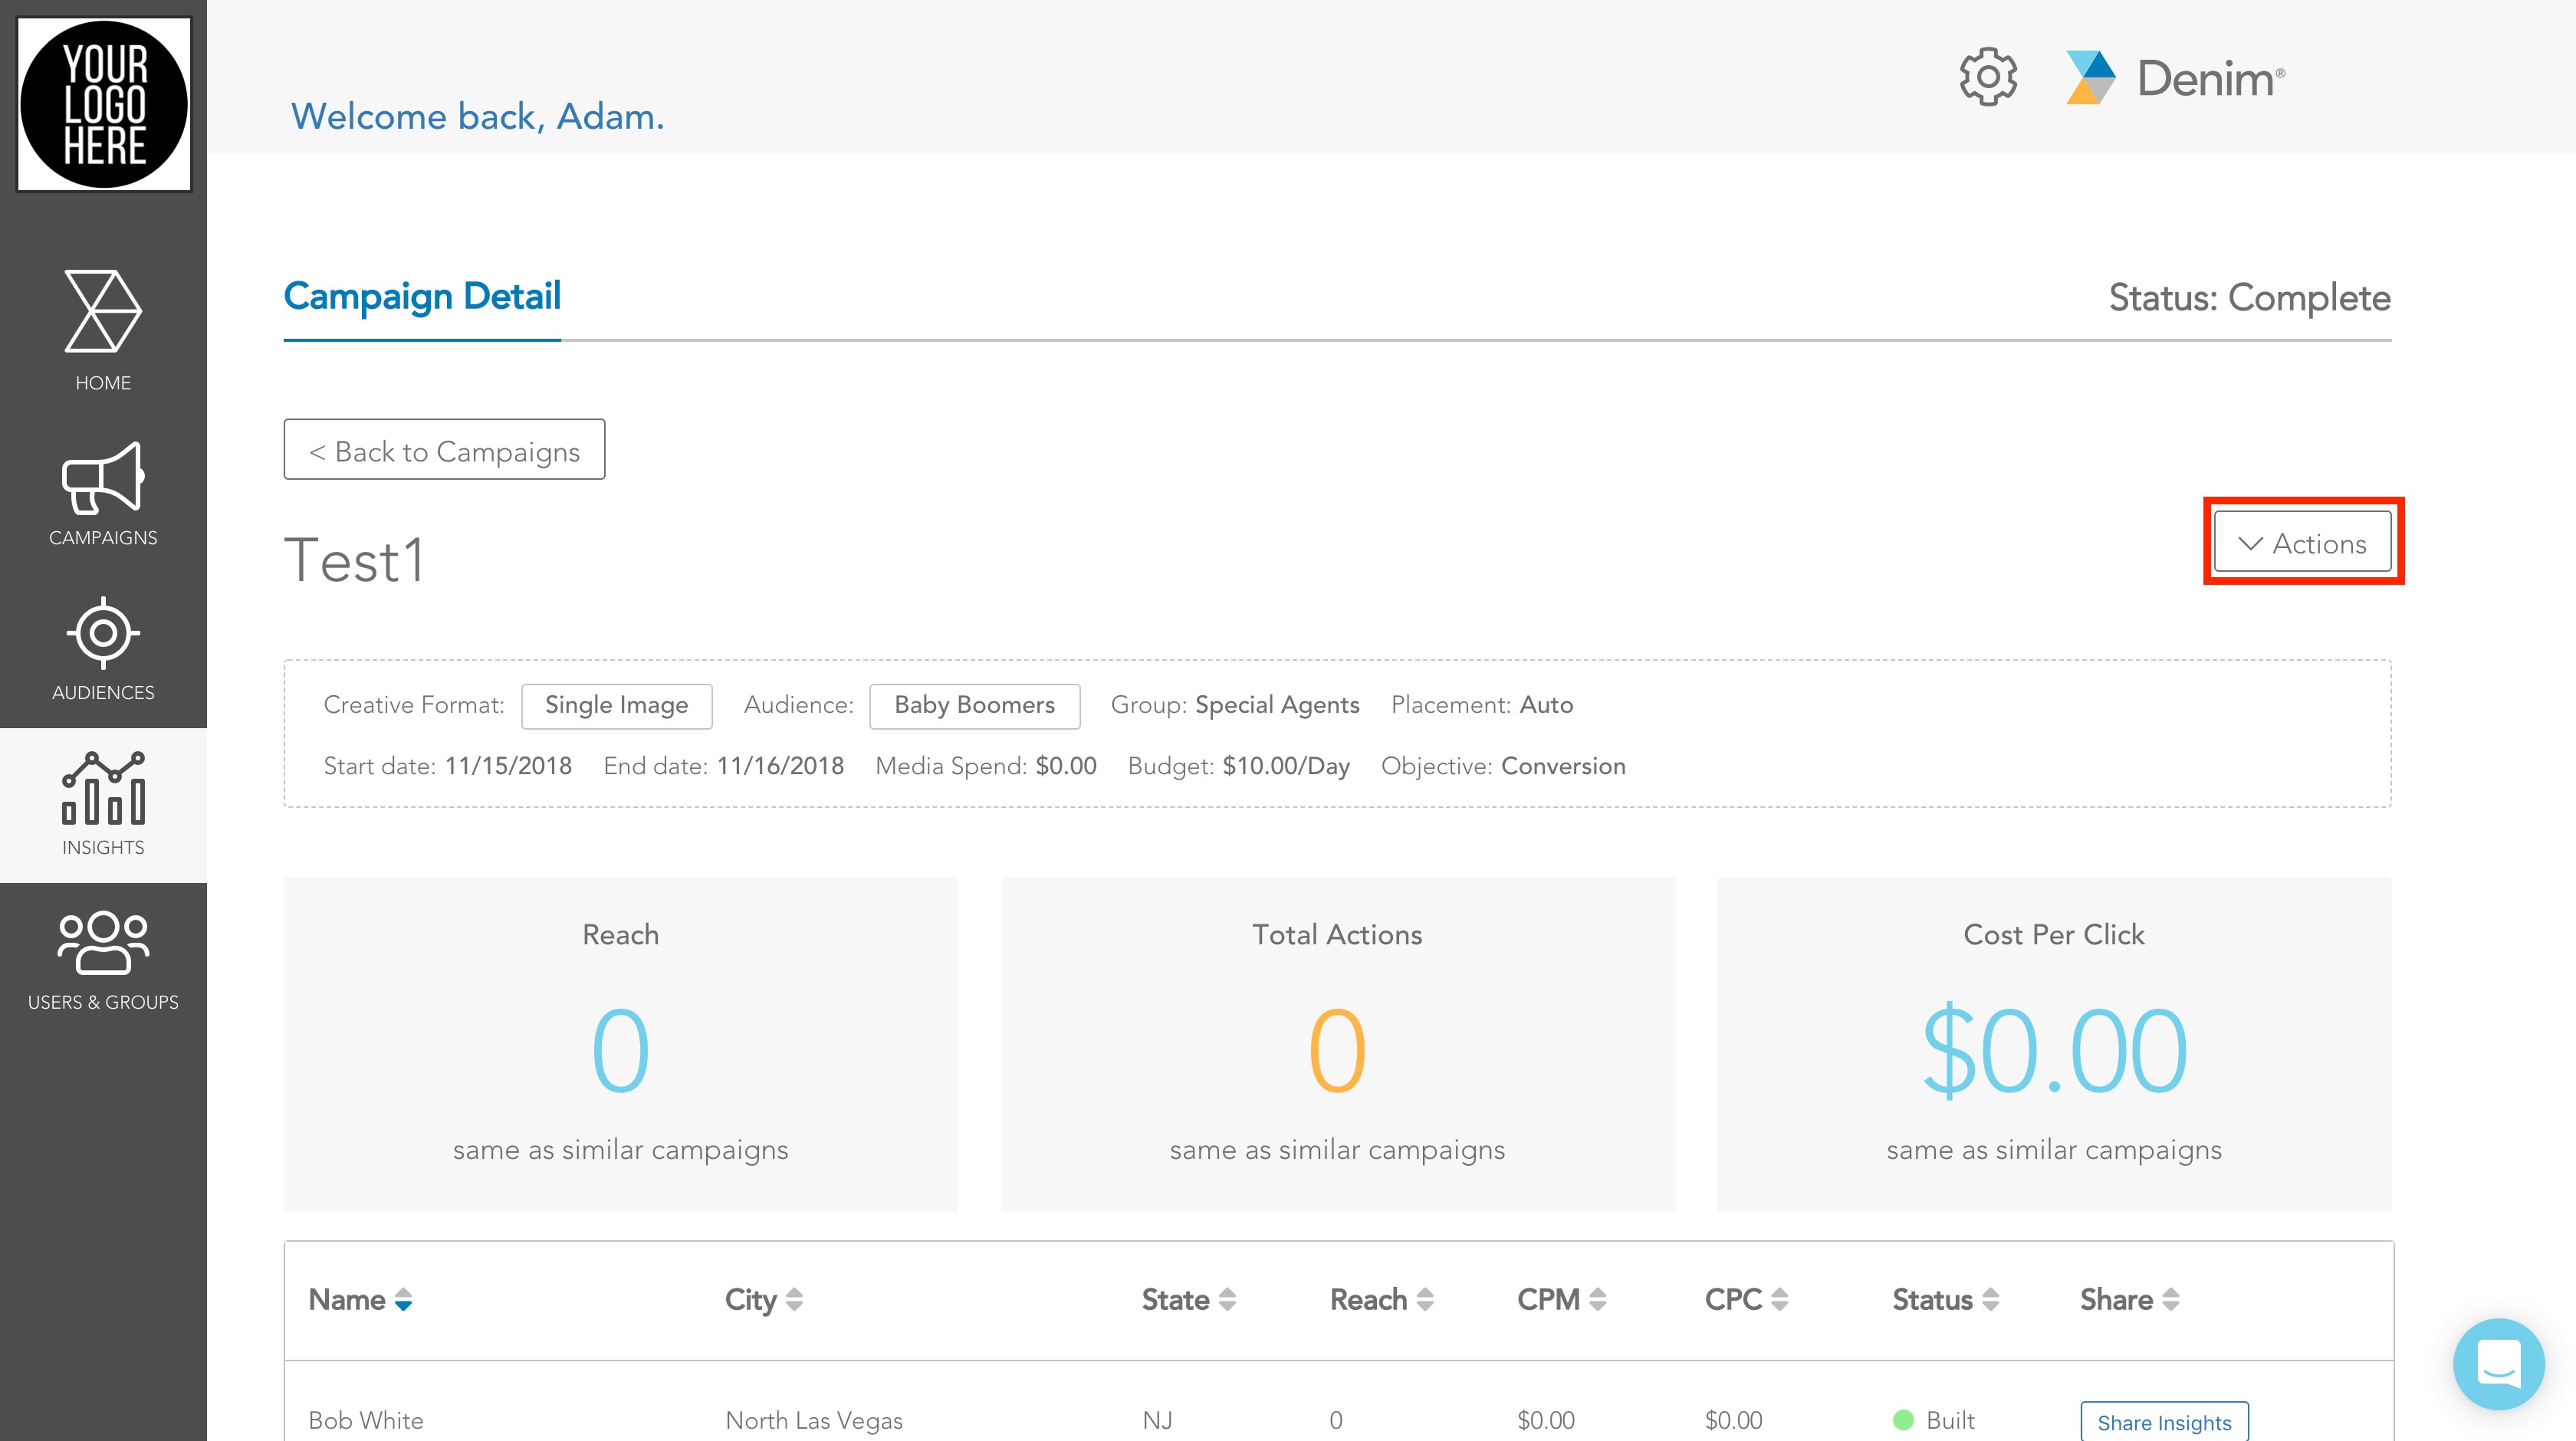Viewport: 2576px width, 1441px height.
Task: Expand the Actions dropdown
Action: (x=2302, y=543)
